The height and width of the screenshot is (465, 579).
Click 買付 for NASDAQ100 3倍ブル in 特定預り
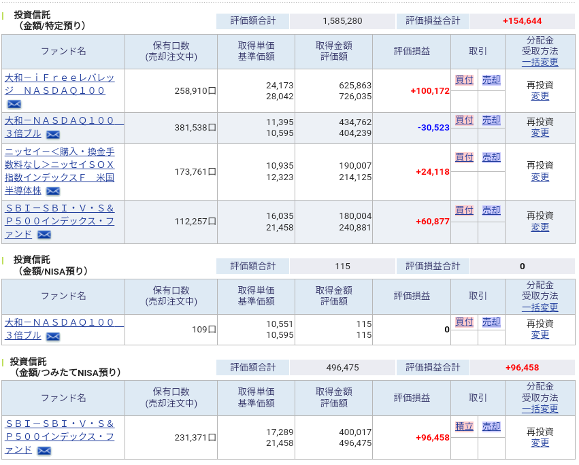point(464,120)
